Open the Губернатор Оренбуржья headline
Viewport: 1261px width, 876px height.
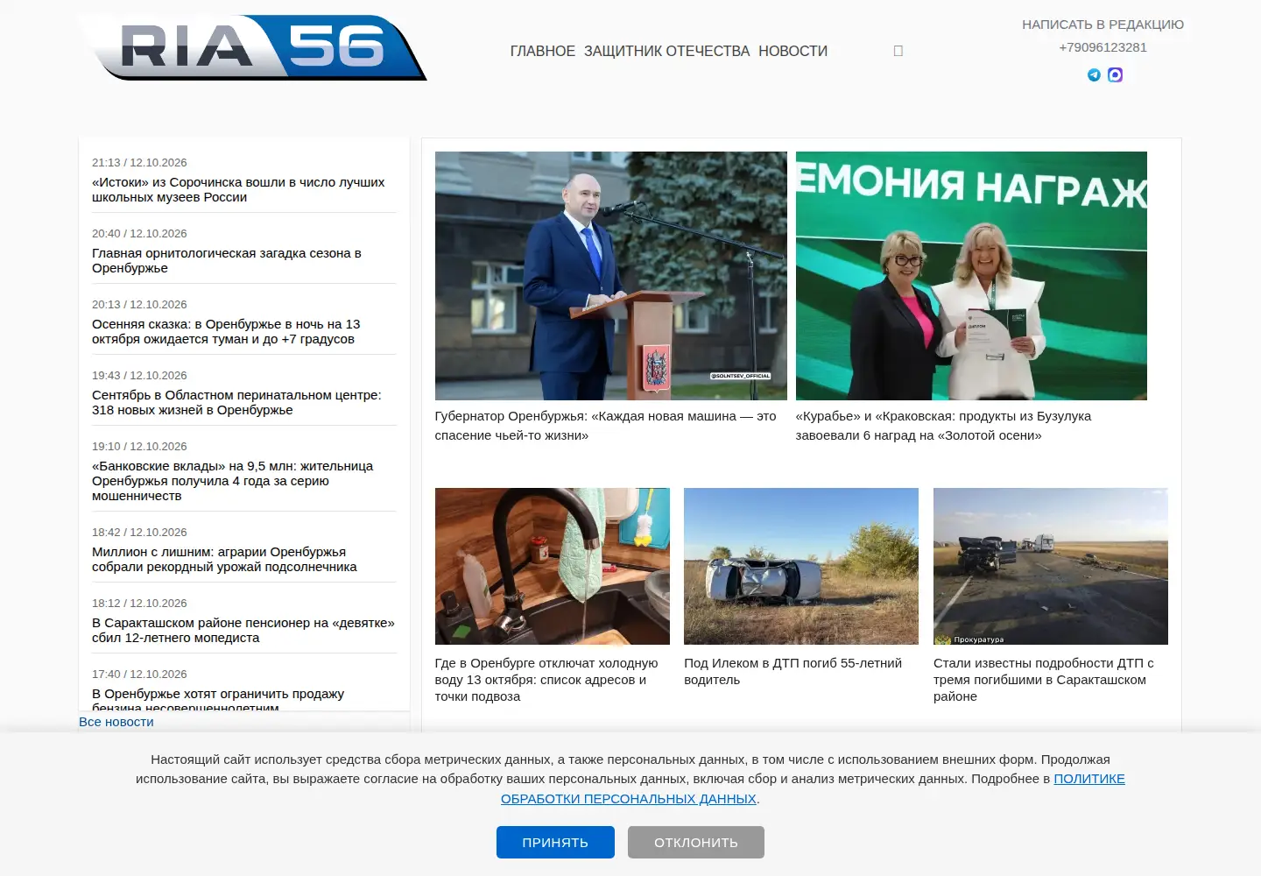606,426
